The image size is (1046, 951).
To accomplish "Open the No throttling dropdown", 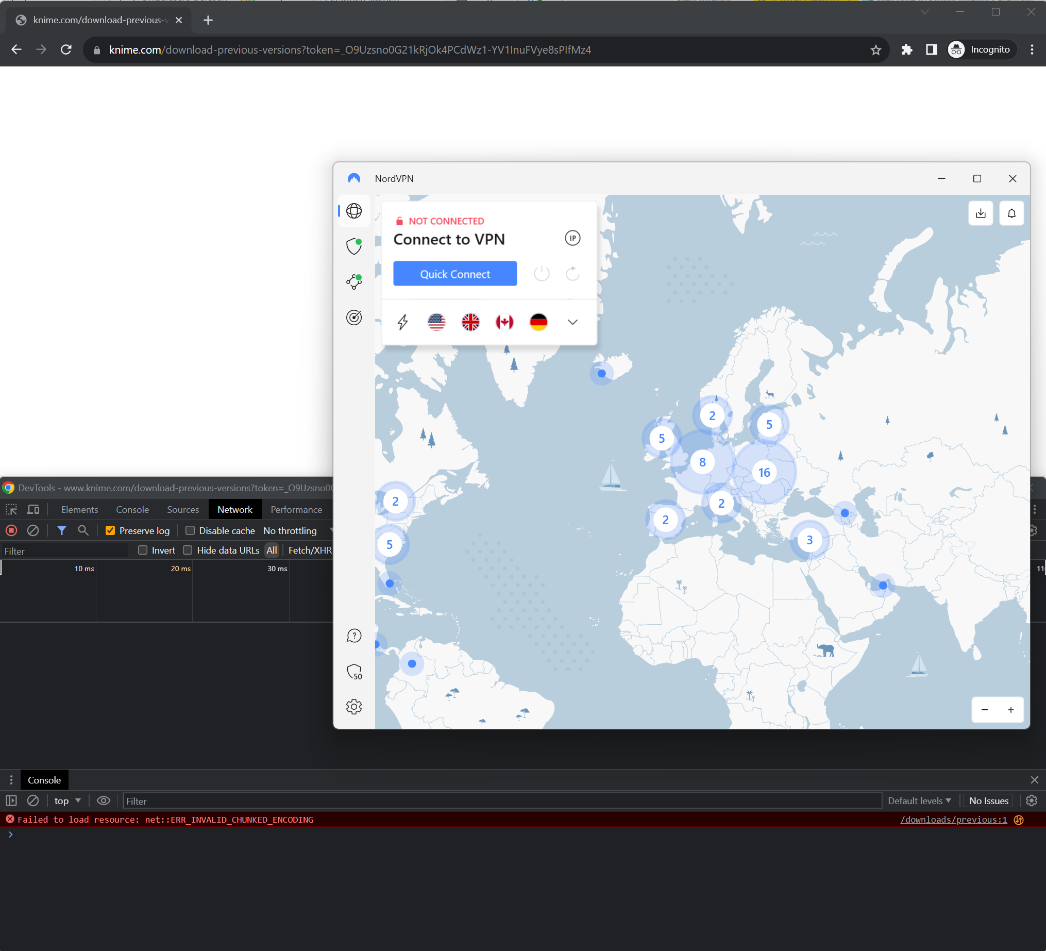I will [298, 530].
